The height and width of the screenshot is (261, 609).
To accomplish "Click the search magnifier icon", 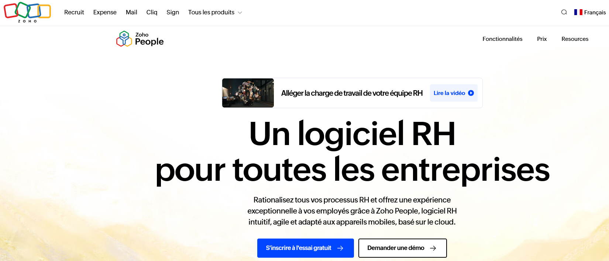I will click(564, 12).
